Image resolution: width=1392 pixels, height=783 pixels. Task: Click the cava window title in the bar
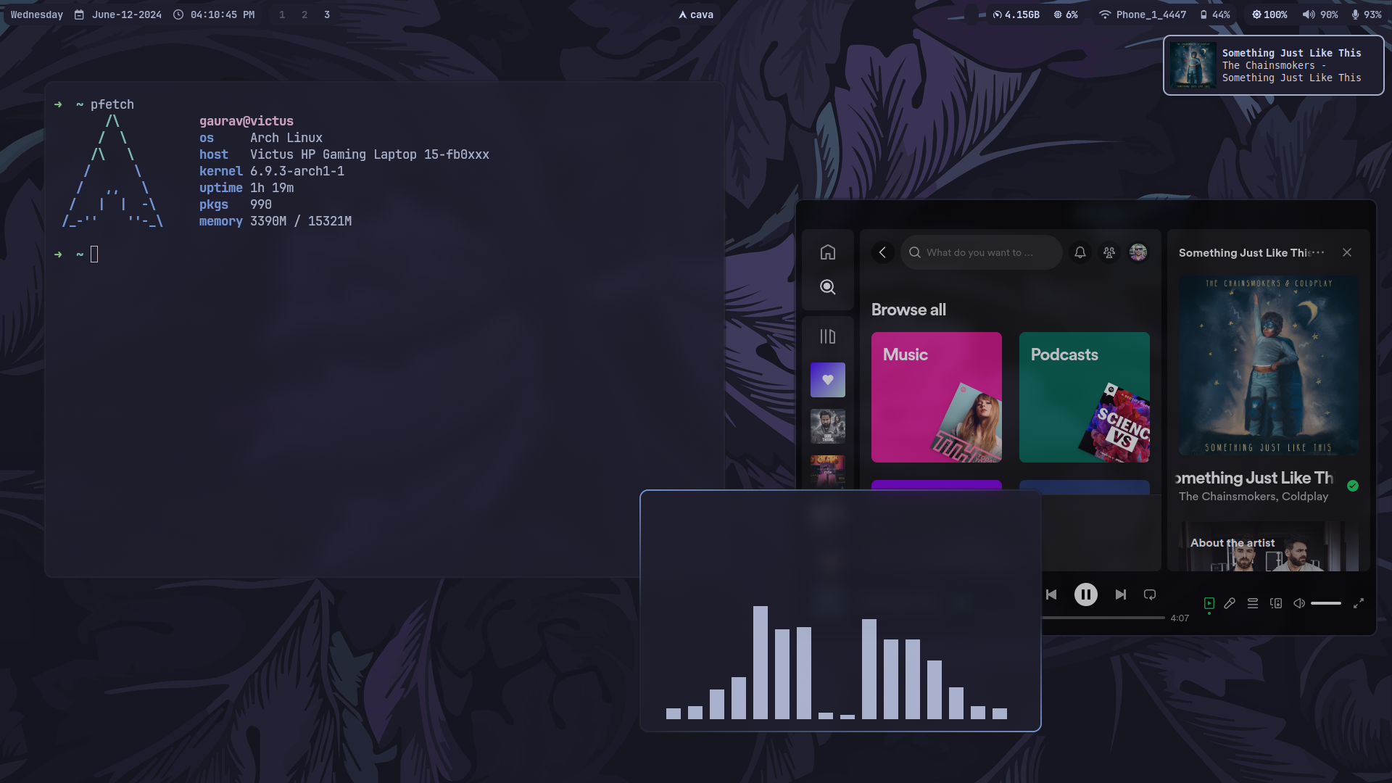pos(696,14)
